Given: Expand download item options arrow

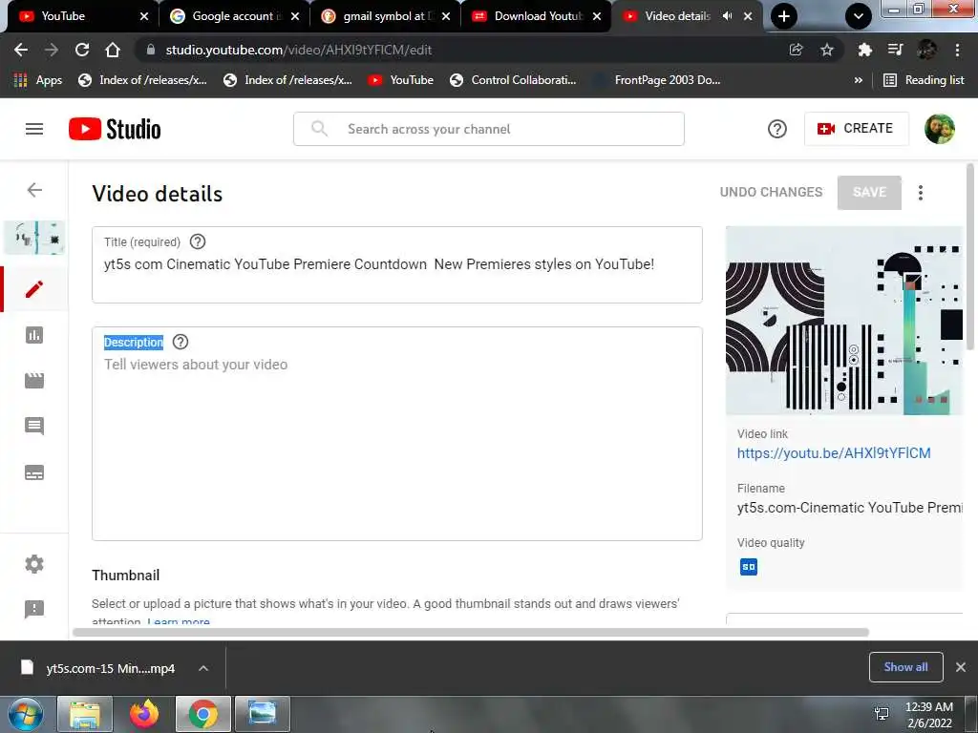Looking at the screenshot, I should (x=203, y=668).
